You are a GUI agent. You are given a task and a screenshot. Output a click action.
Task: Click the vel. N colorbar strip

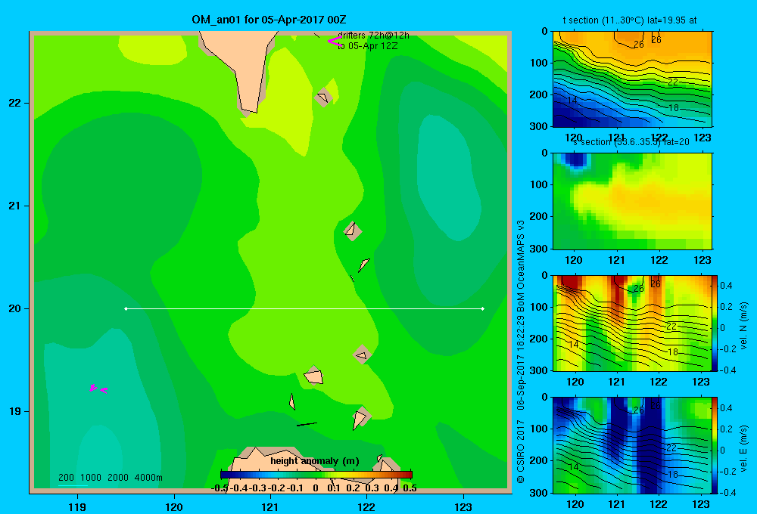(x=715, y=323)
